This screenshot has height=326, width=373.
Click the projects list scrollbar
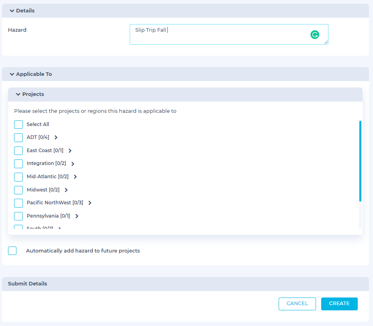(x=360, y=161)
